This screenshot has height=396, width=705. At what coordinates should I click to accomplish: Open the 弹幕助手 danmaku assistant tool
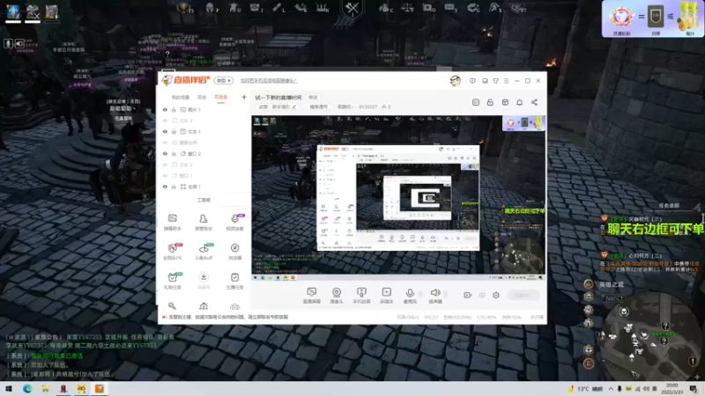pos(172,222)
